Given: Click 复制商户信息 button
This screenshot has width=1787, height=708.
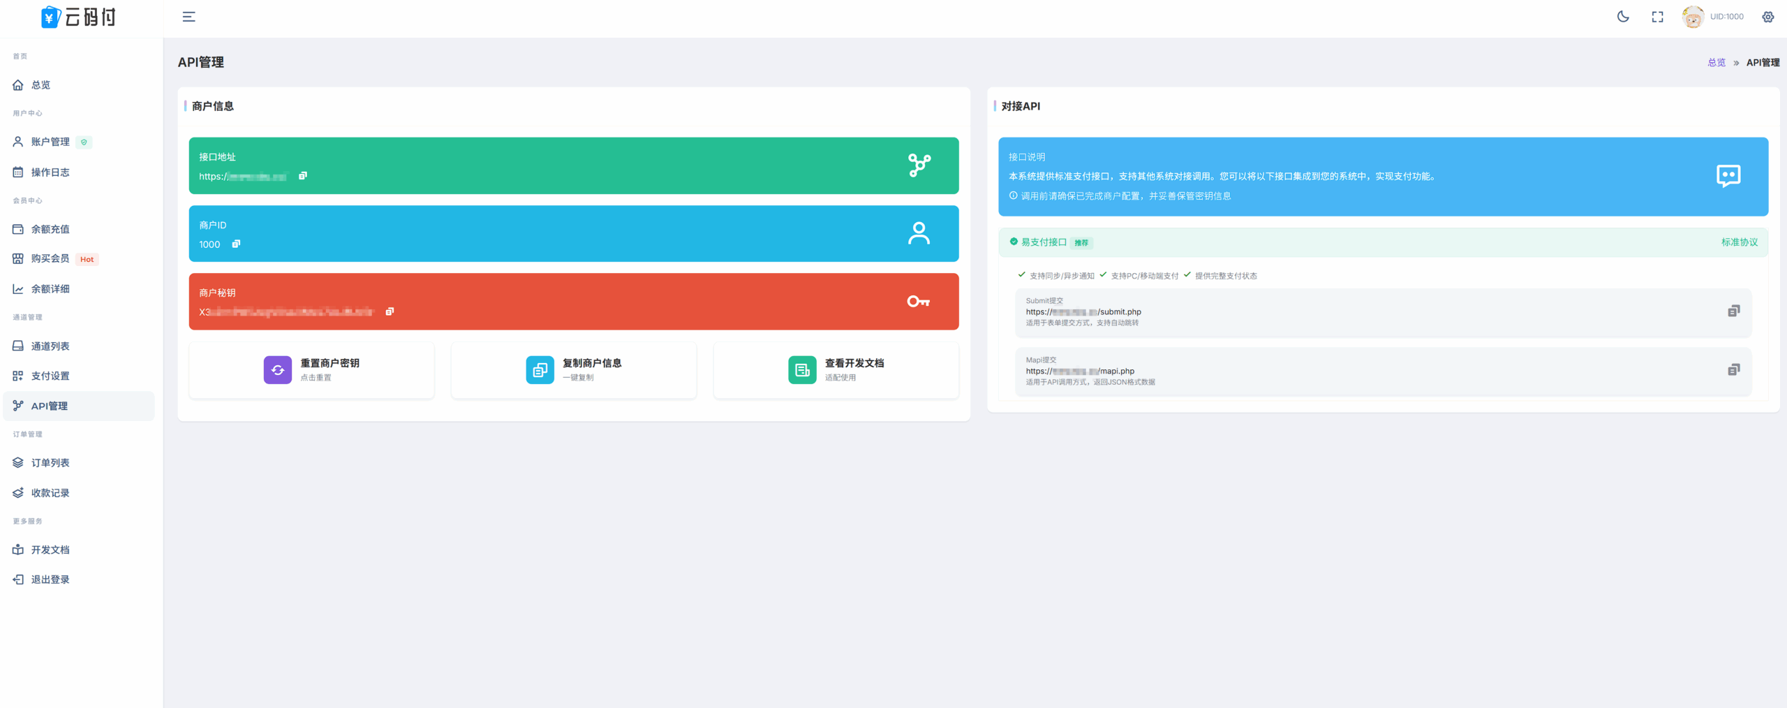Looking at the screenshot, I should pos(574,370).
